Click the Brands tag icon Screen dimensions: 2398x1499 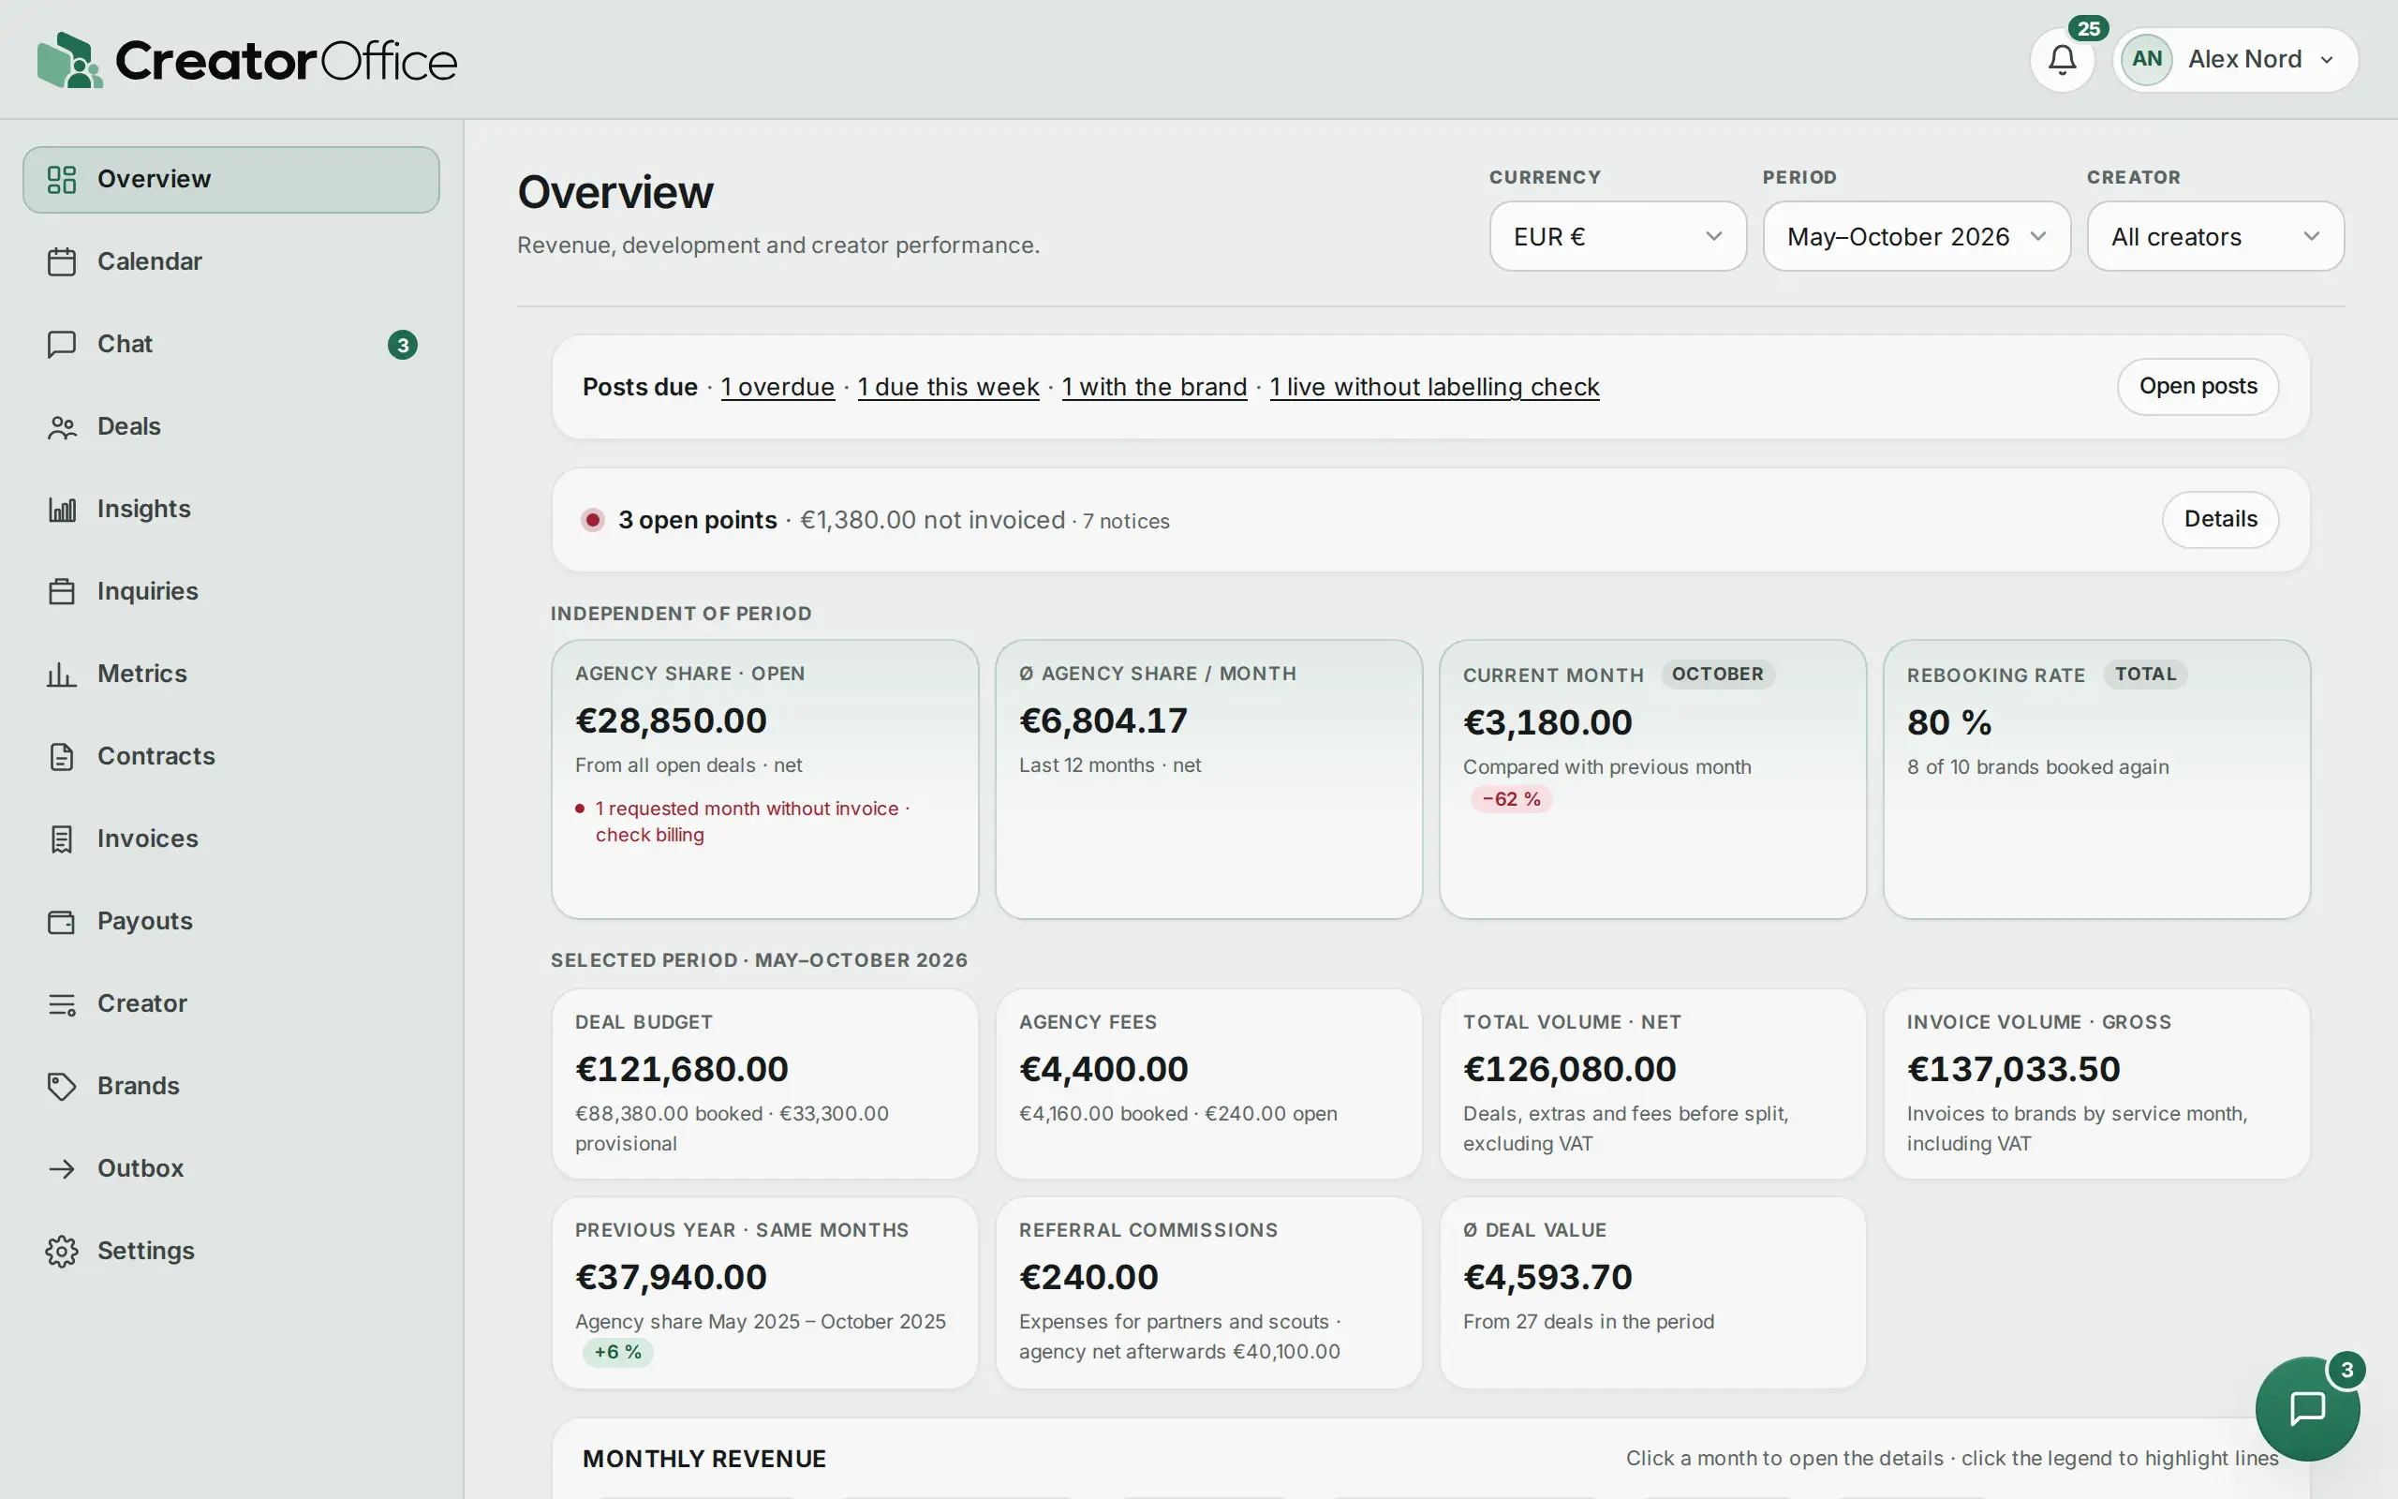[62, 1086]
